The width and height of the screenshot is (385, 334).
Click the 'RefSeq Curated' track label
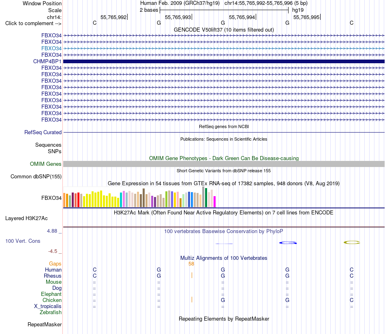(x=43, y=133)
